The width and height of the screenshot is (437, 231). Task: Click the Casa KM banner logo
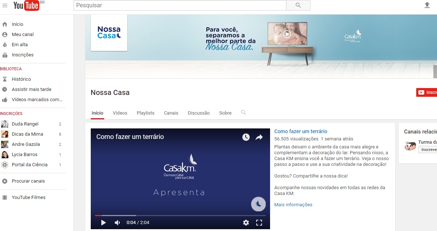(353, 36)
